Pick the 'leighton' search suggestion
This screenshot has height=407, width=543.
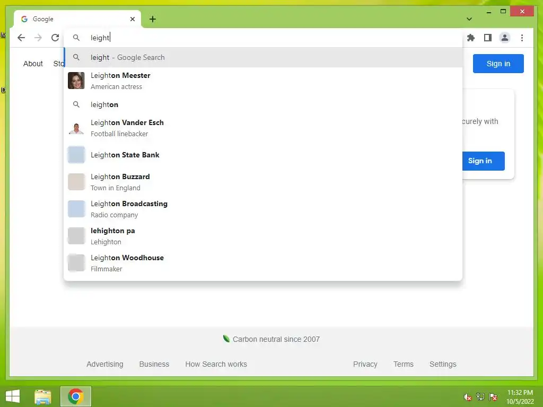pos(263,104)
